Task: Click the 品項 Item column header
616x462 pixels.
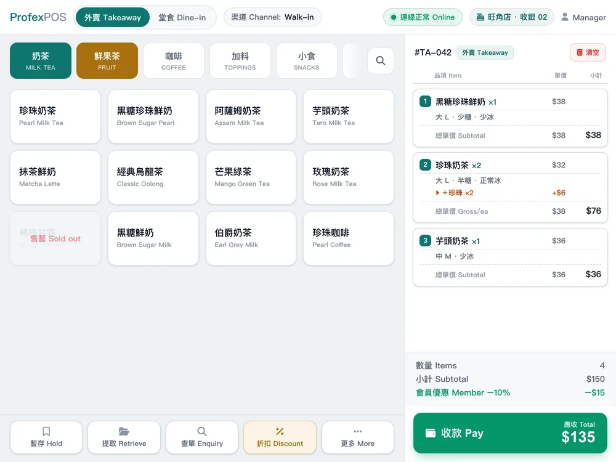Action: tap(447, 75)
